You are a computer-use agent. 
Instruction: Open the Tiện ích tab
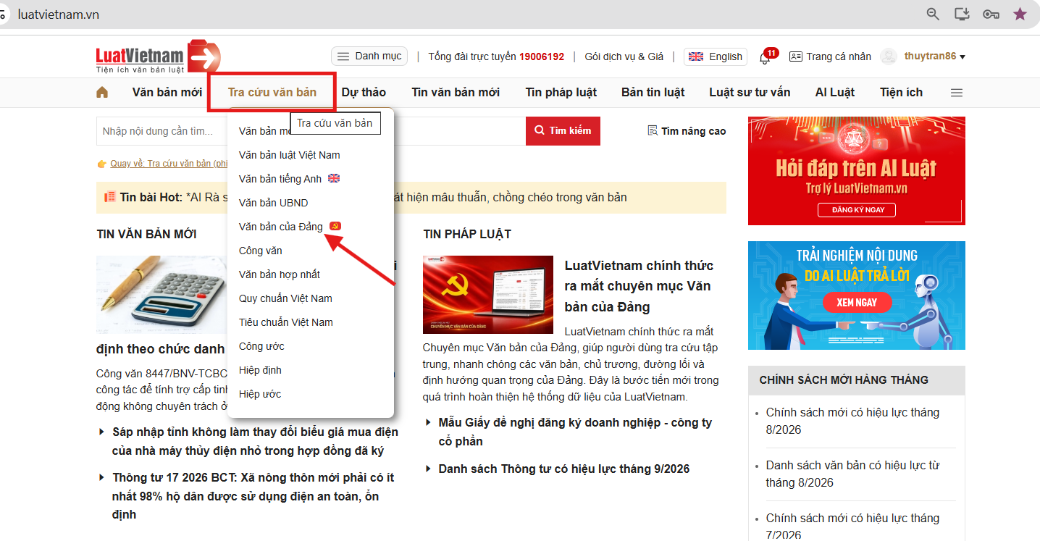(x=902, y=93)
